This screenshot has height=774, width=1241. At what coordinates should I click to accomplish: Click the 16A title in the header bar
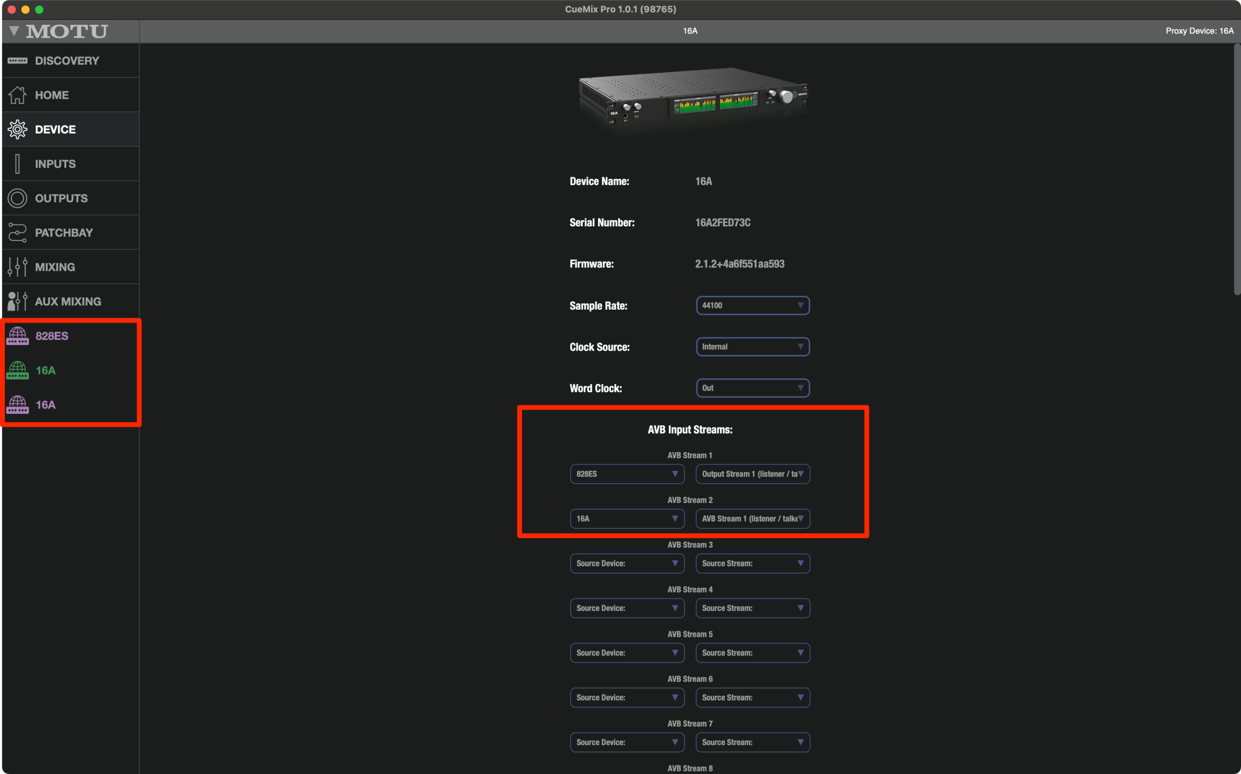[690, 31]
